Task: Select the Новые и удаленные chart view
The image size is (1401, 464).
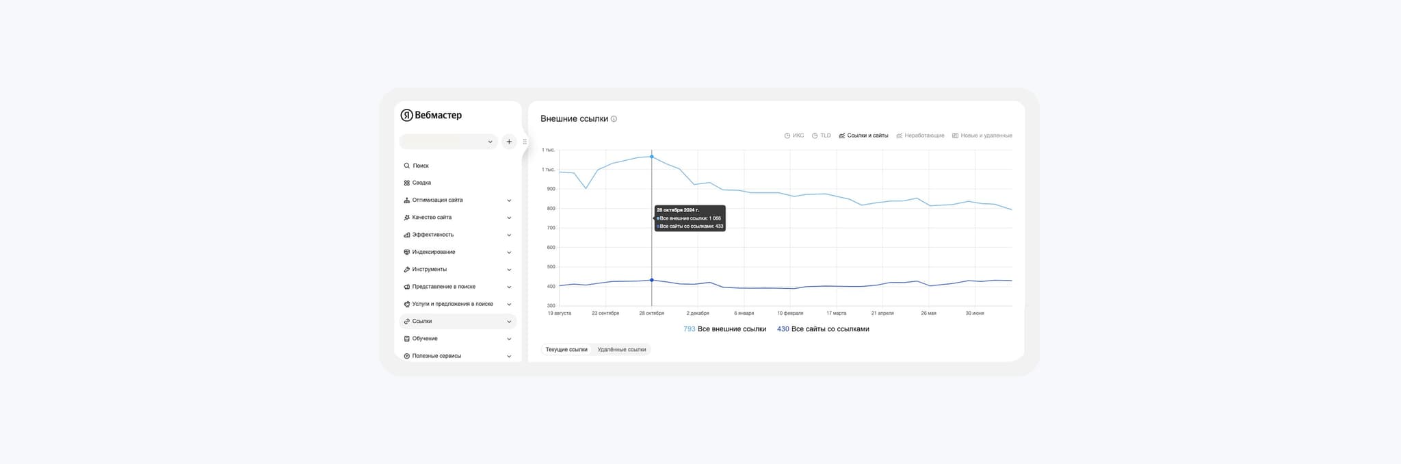Action: [982, 136]
